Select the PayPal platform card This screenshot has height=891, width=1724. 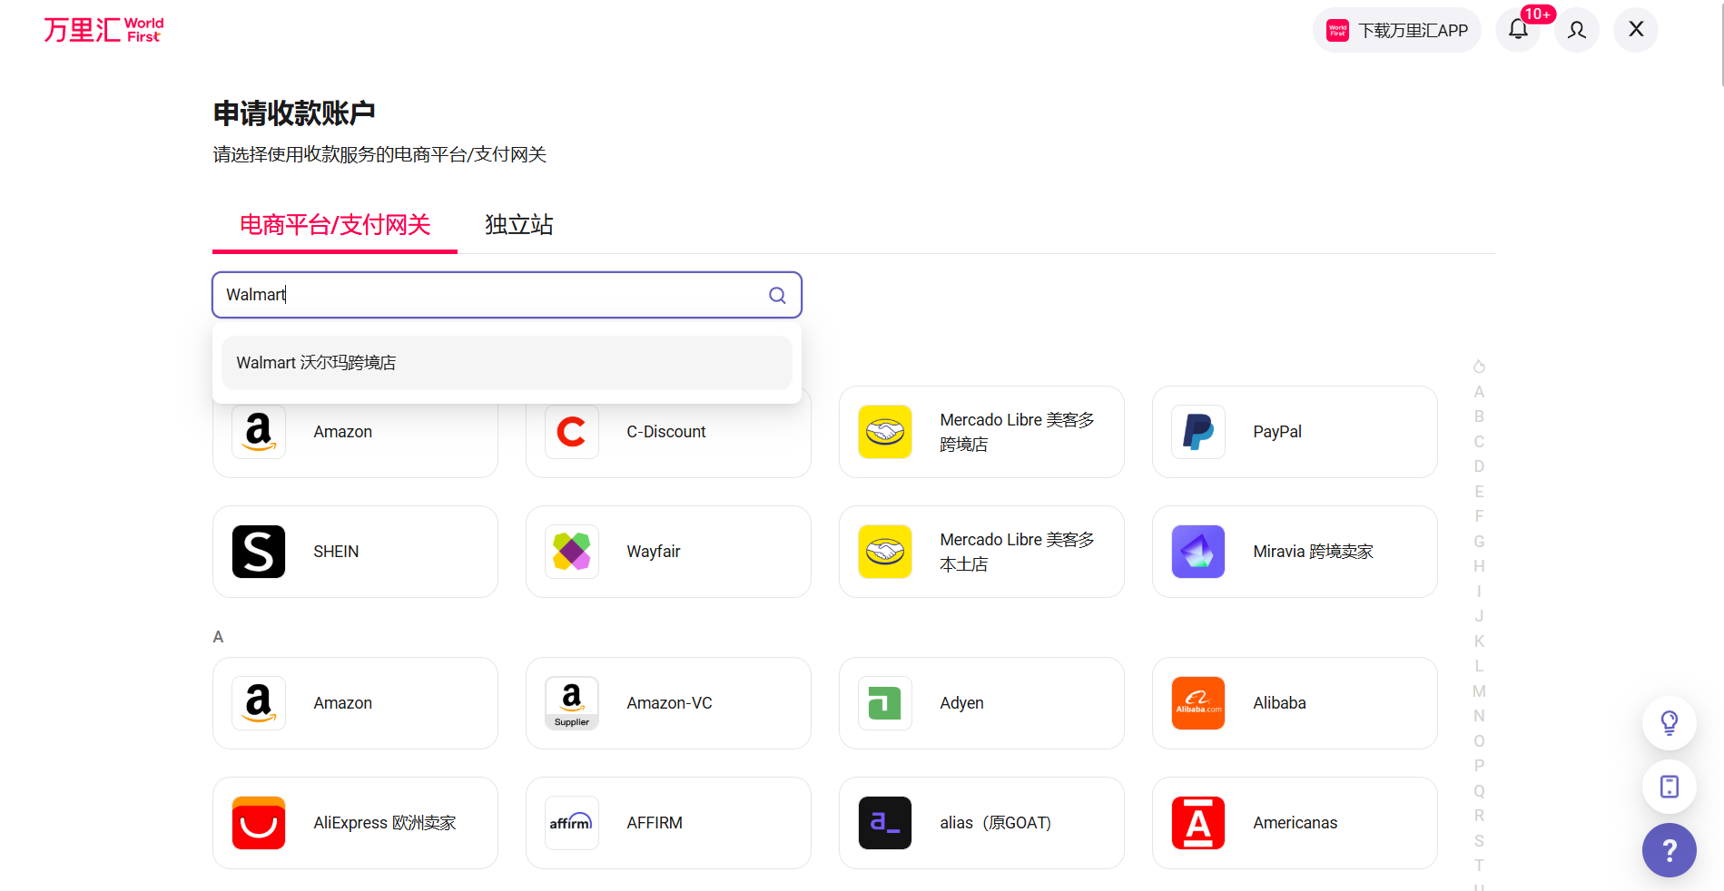click(x=1294, y=432)
